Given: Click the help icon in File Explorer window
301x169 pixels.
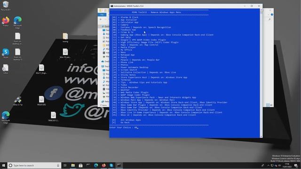Looking at the screenshot, I should pyautogui.click(x=272, y=15).
